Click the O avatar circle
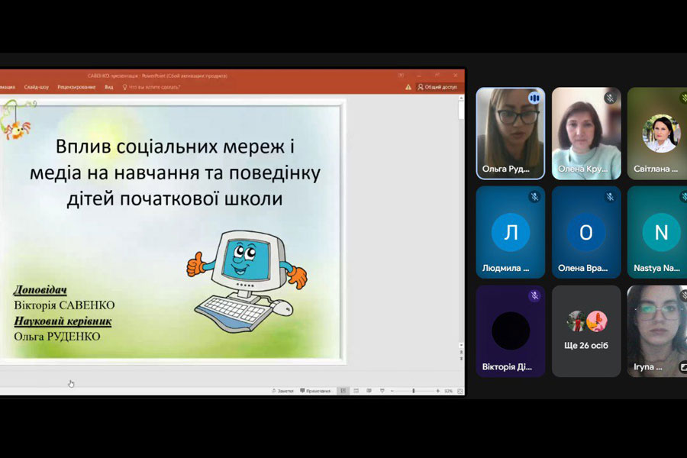 click(586, 232)
